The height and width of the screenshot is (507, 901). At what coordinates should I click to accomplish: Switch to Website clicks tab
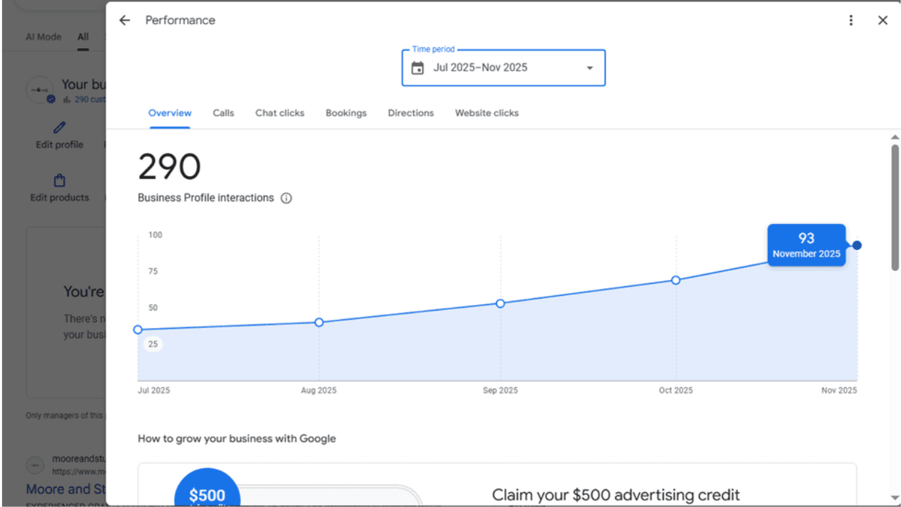tap(486, 113)
